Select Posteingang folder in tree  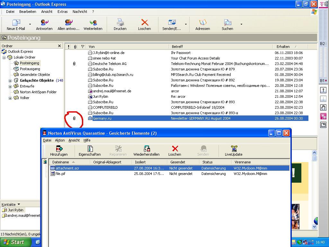(x=29, y=63)
